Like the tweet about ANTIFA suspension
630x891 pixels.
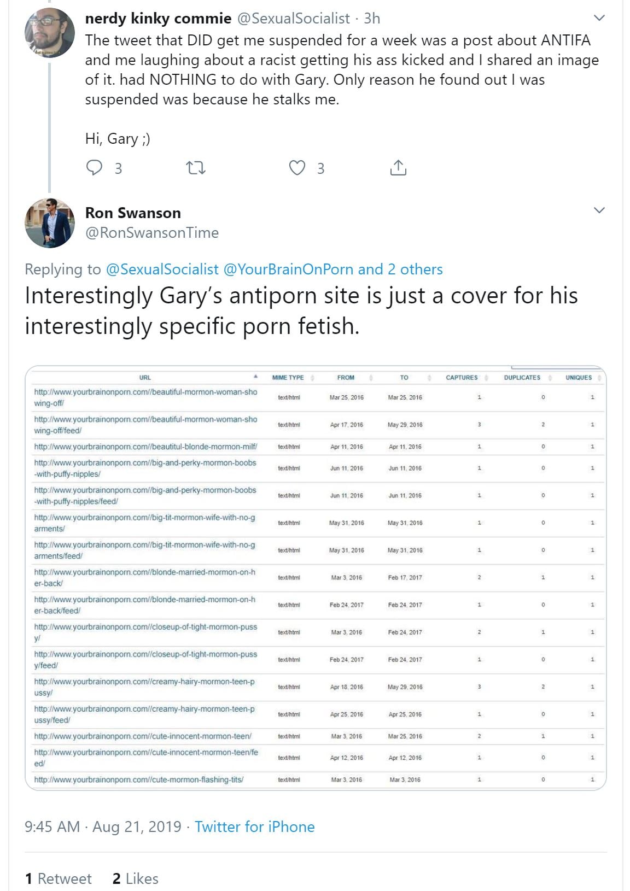[297, 168]
